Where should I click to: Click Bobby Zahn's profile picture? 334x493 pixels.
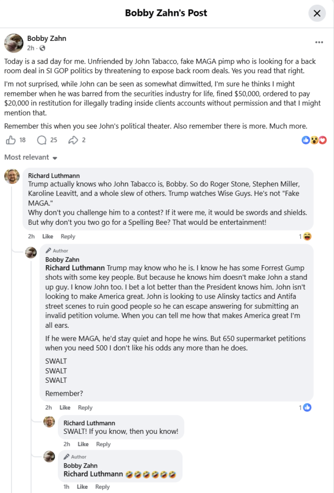click(13, 43)
